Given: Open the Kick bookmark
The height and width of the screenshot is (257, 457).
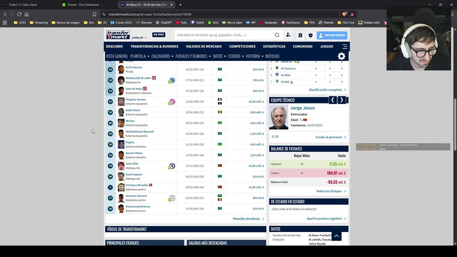Looking at the screenshot, I should [x=213, y=22].
